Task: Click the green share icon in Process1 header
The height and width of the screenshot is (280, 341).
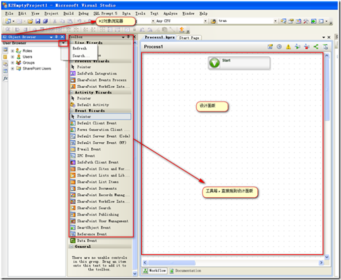Action: click(x=316, y=46)
